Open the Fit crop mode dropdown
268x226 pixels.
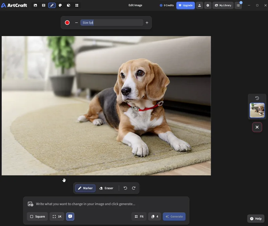pyautogui.click(x=139, y=216)
